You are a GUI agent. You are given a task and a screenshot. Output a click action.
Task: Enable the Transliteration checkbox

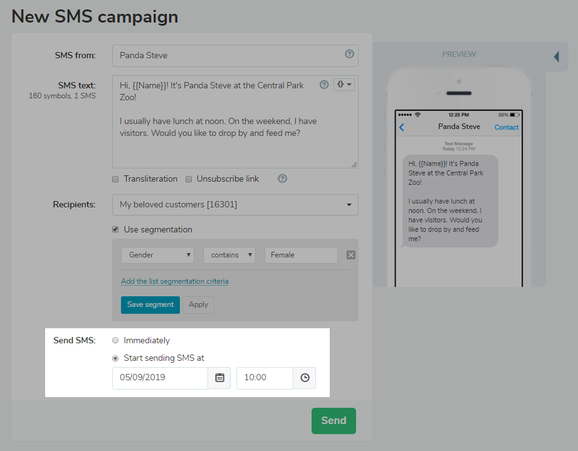click(x=115, y=179)
